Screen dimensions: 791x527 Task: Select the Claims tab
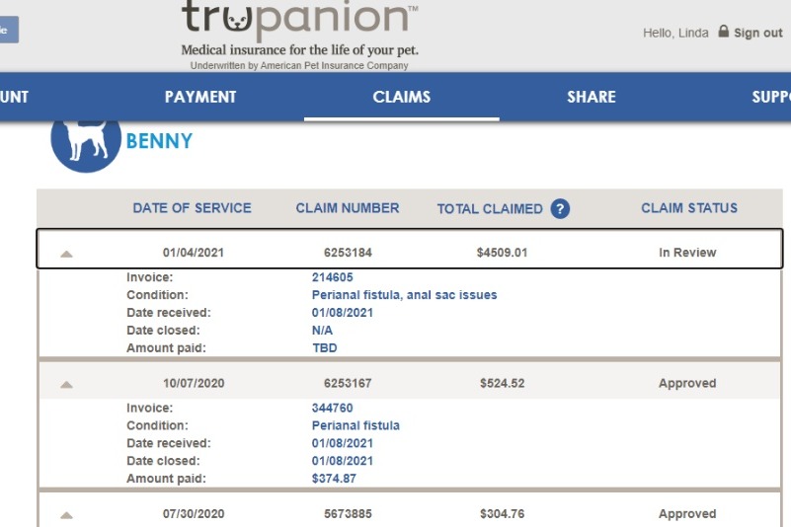click(402, 97)
